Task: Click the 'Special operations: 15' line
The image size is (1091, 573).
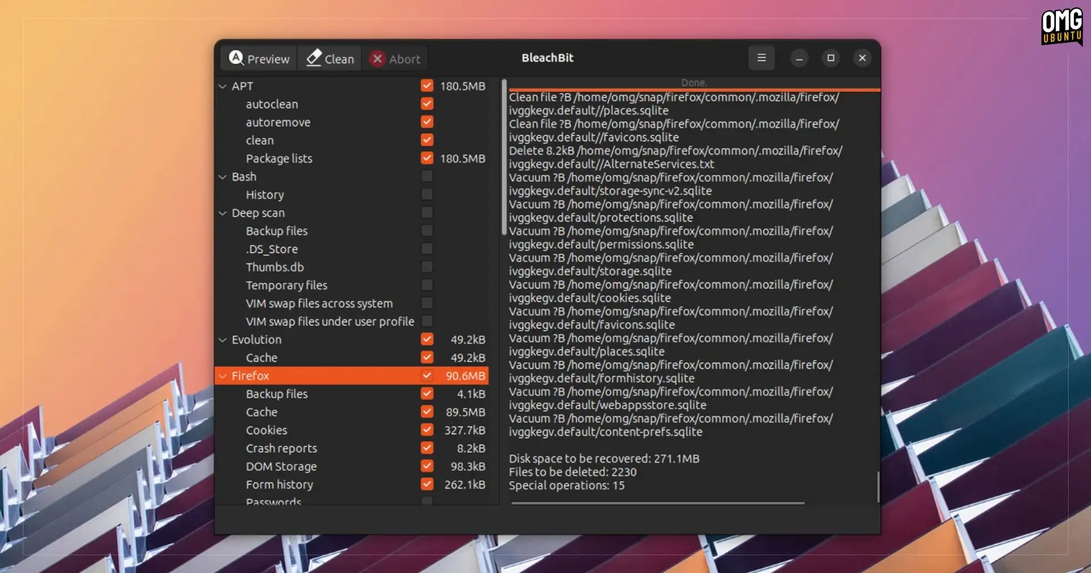Action: pyautogui.click(x=567, y=485)
